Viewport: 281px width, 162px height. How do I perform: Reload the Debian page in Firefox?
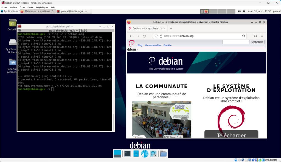144,36
